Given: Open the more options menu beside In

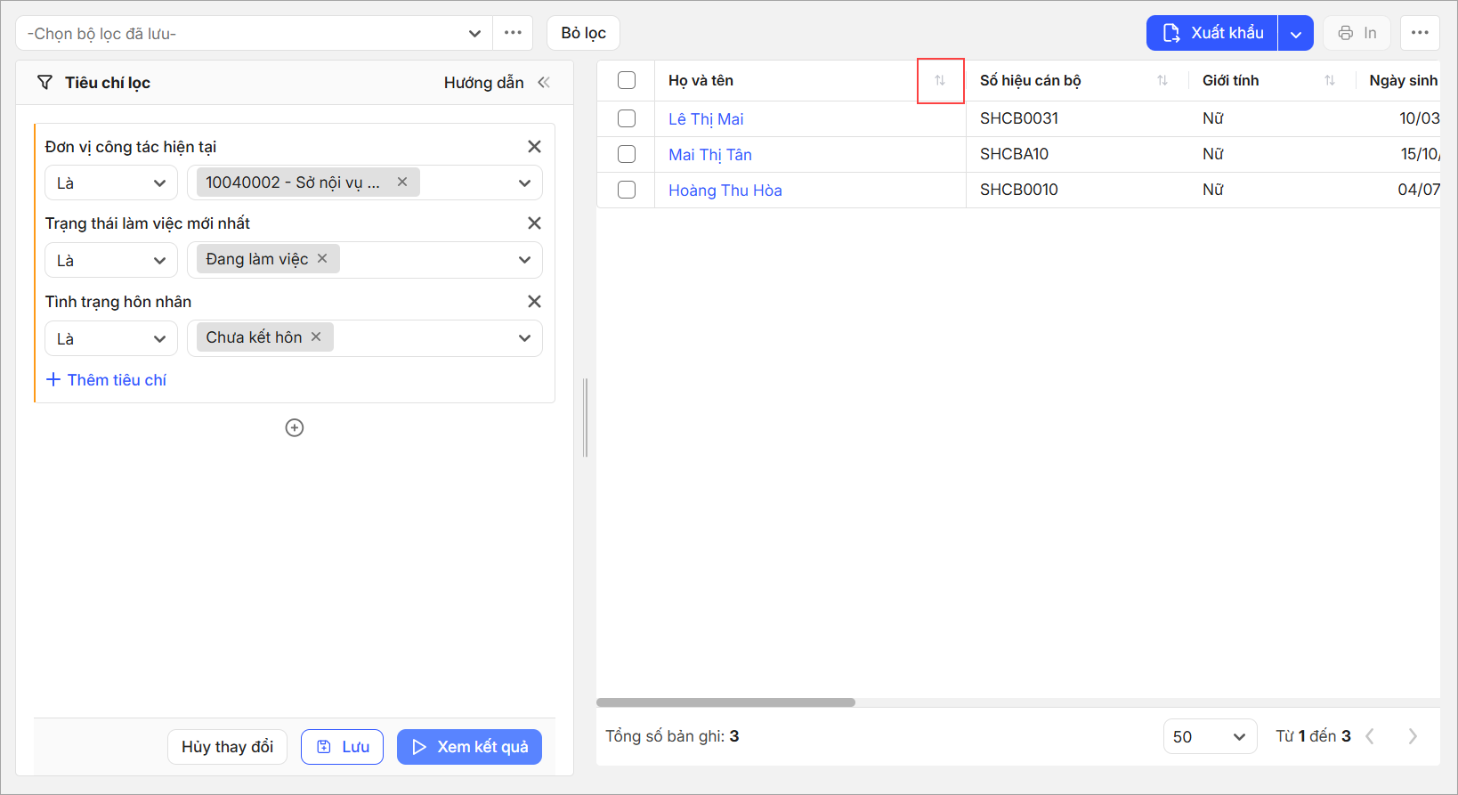Looking at the screenshot, I should (x=1419, y=33).
